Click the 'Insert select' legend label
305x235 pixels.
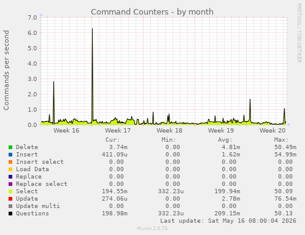pos(40,162)
